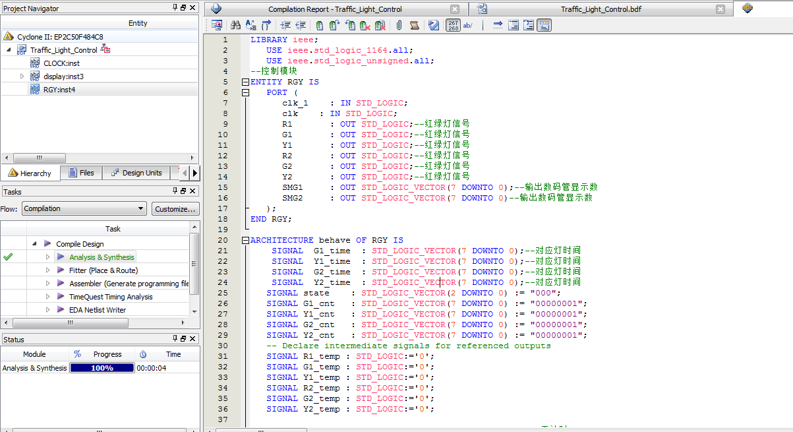
Task: Toggle line numbers display (267/268) button
Action: [x=453, y=26]
